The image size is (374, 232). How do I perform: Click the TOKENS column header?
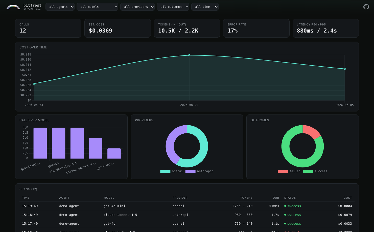pos(246,198)
